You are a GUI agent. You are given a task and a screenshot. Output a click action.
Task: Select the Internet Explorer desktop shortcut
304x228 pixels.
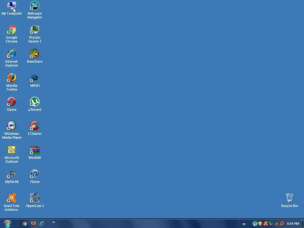[x=12, y=58]
